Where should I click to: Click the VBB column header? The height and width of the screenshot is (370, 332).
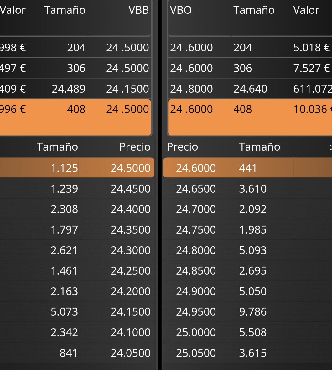click(x=138, y=10)
